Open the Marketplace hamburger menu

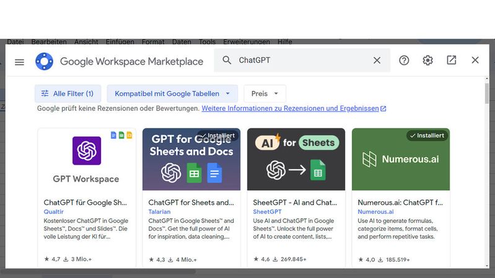click(19, 62)
